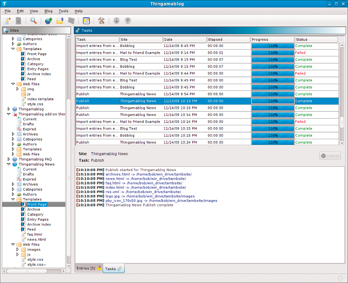The image size is (348, 283).
Task: Click the red-X Thingamablog add-on site icon
Action: [x=15, y=114]
